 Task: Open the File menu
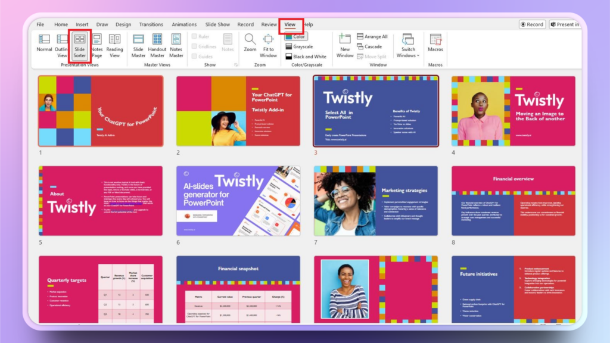coord(41,24)
